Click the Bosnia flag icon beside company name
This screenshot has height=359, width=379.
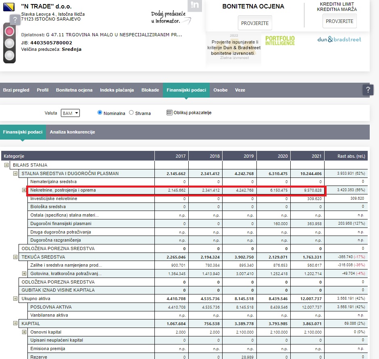click(x=9, y=7)
